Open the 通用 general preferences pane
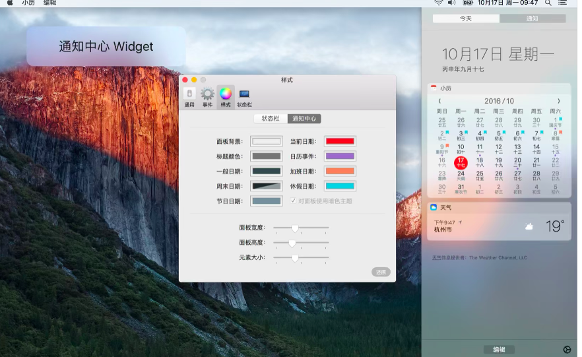Image resolution: width=582 pixels, height=357 pixels. 189,96
